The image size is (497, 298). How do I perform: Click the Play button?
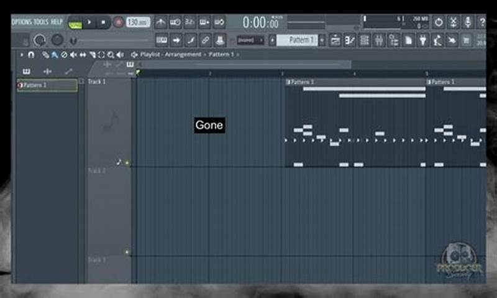pyautogui.click(x=89, y=22)
